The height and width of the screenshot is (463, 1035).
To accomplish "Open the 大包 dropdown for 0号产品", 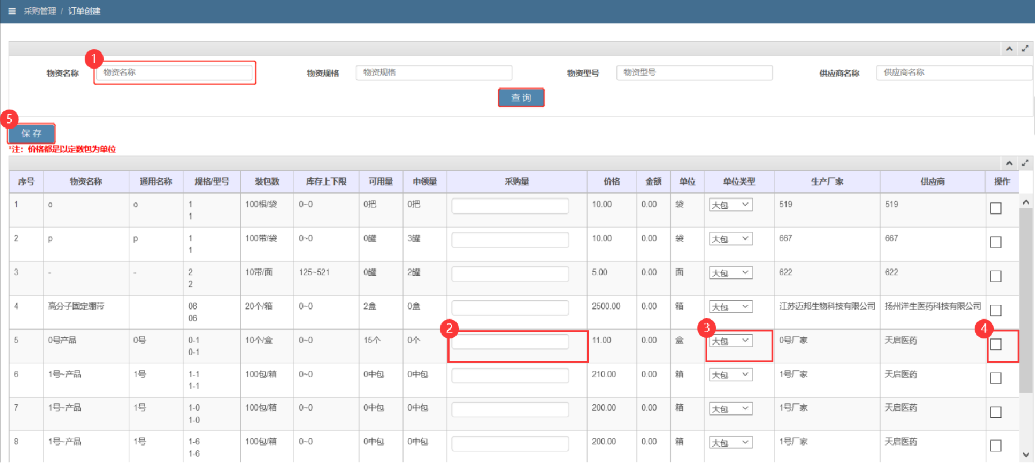I will 730,341.
